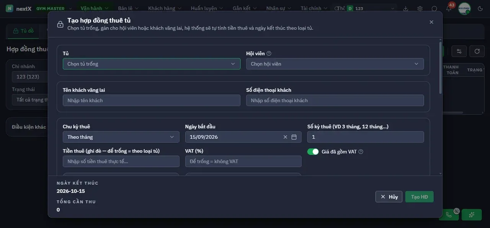Click the VAT (%) input field
The width and height of the screenshot is (490, 228).
243,161
